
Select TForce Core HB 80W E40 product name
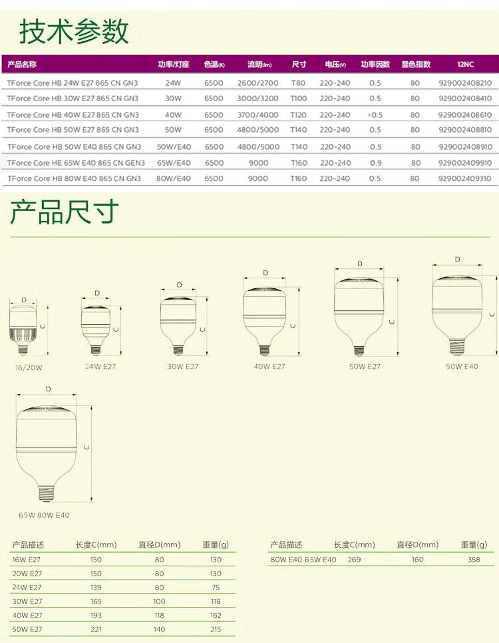coord(73,178)
